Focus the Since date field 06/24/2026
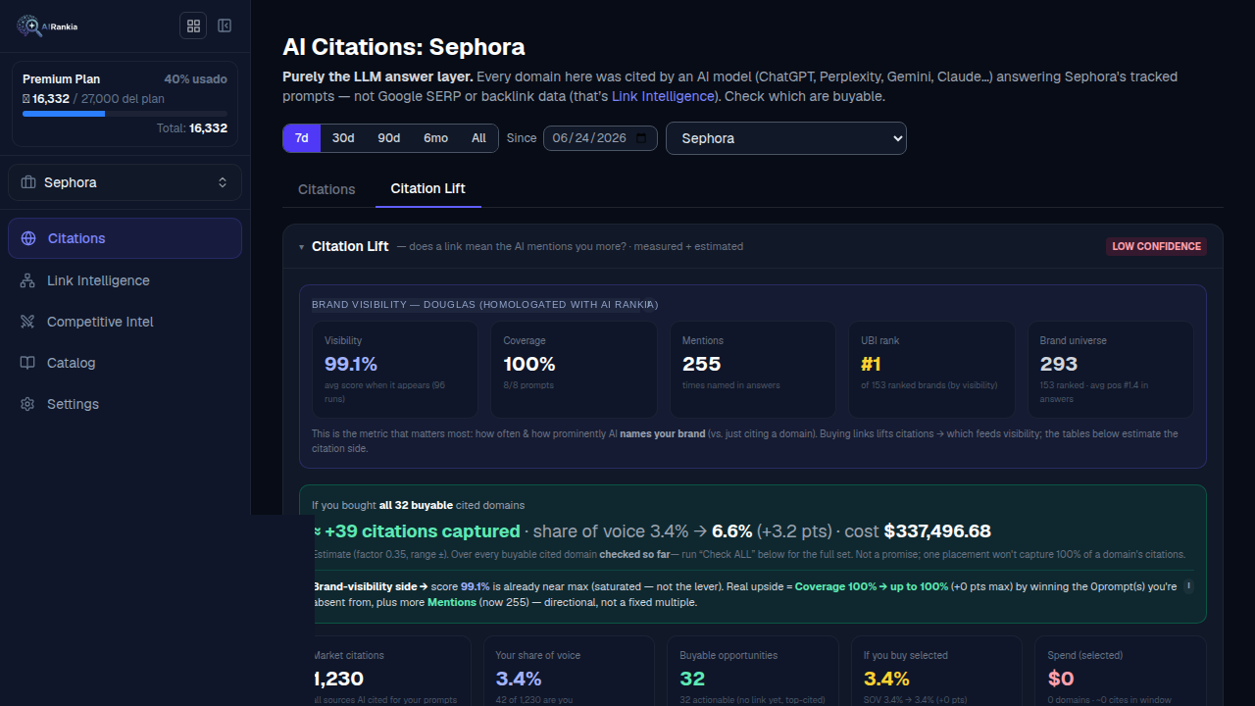The width and height of the screenshot is (1255, 706). click(x=600, y=138)
